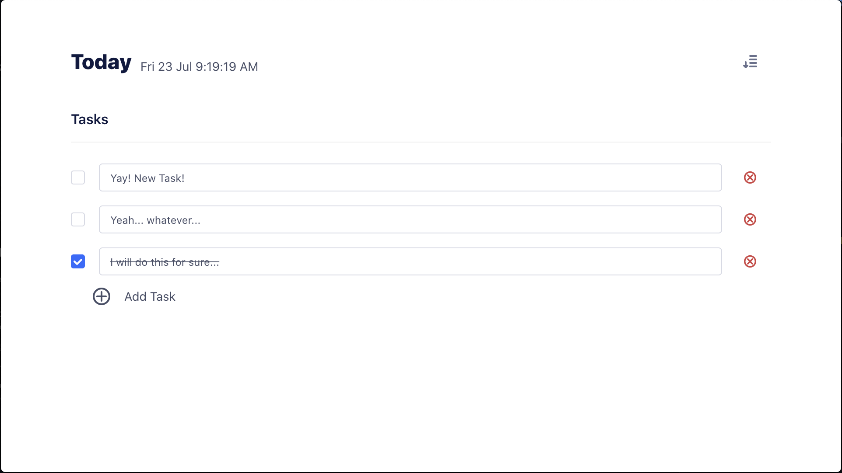Focus the 'Yay! New Task!' input field
842x473 pixels.
(410, 177)
